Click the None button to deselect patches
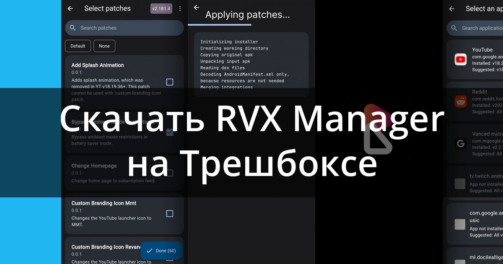The height and width of the screenshot is (264, 503). (104, 46)
